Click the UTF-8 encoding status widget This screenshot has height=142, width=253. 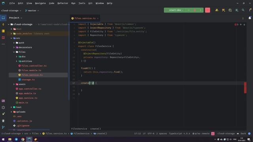coord(151,133)
